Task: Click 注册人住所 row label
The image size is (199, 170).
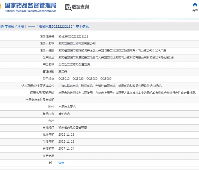Action: (47, 51)
